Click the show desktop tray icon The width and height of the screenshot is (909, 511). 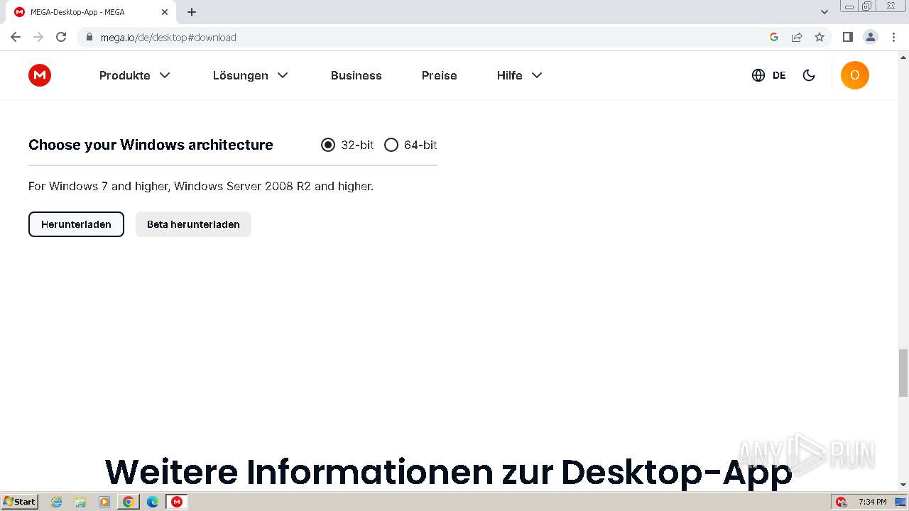click(900, 502)
